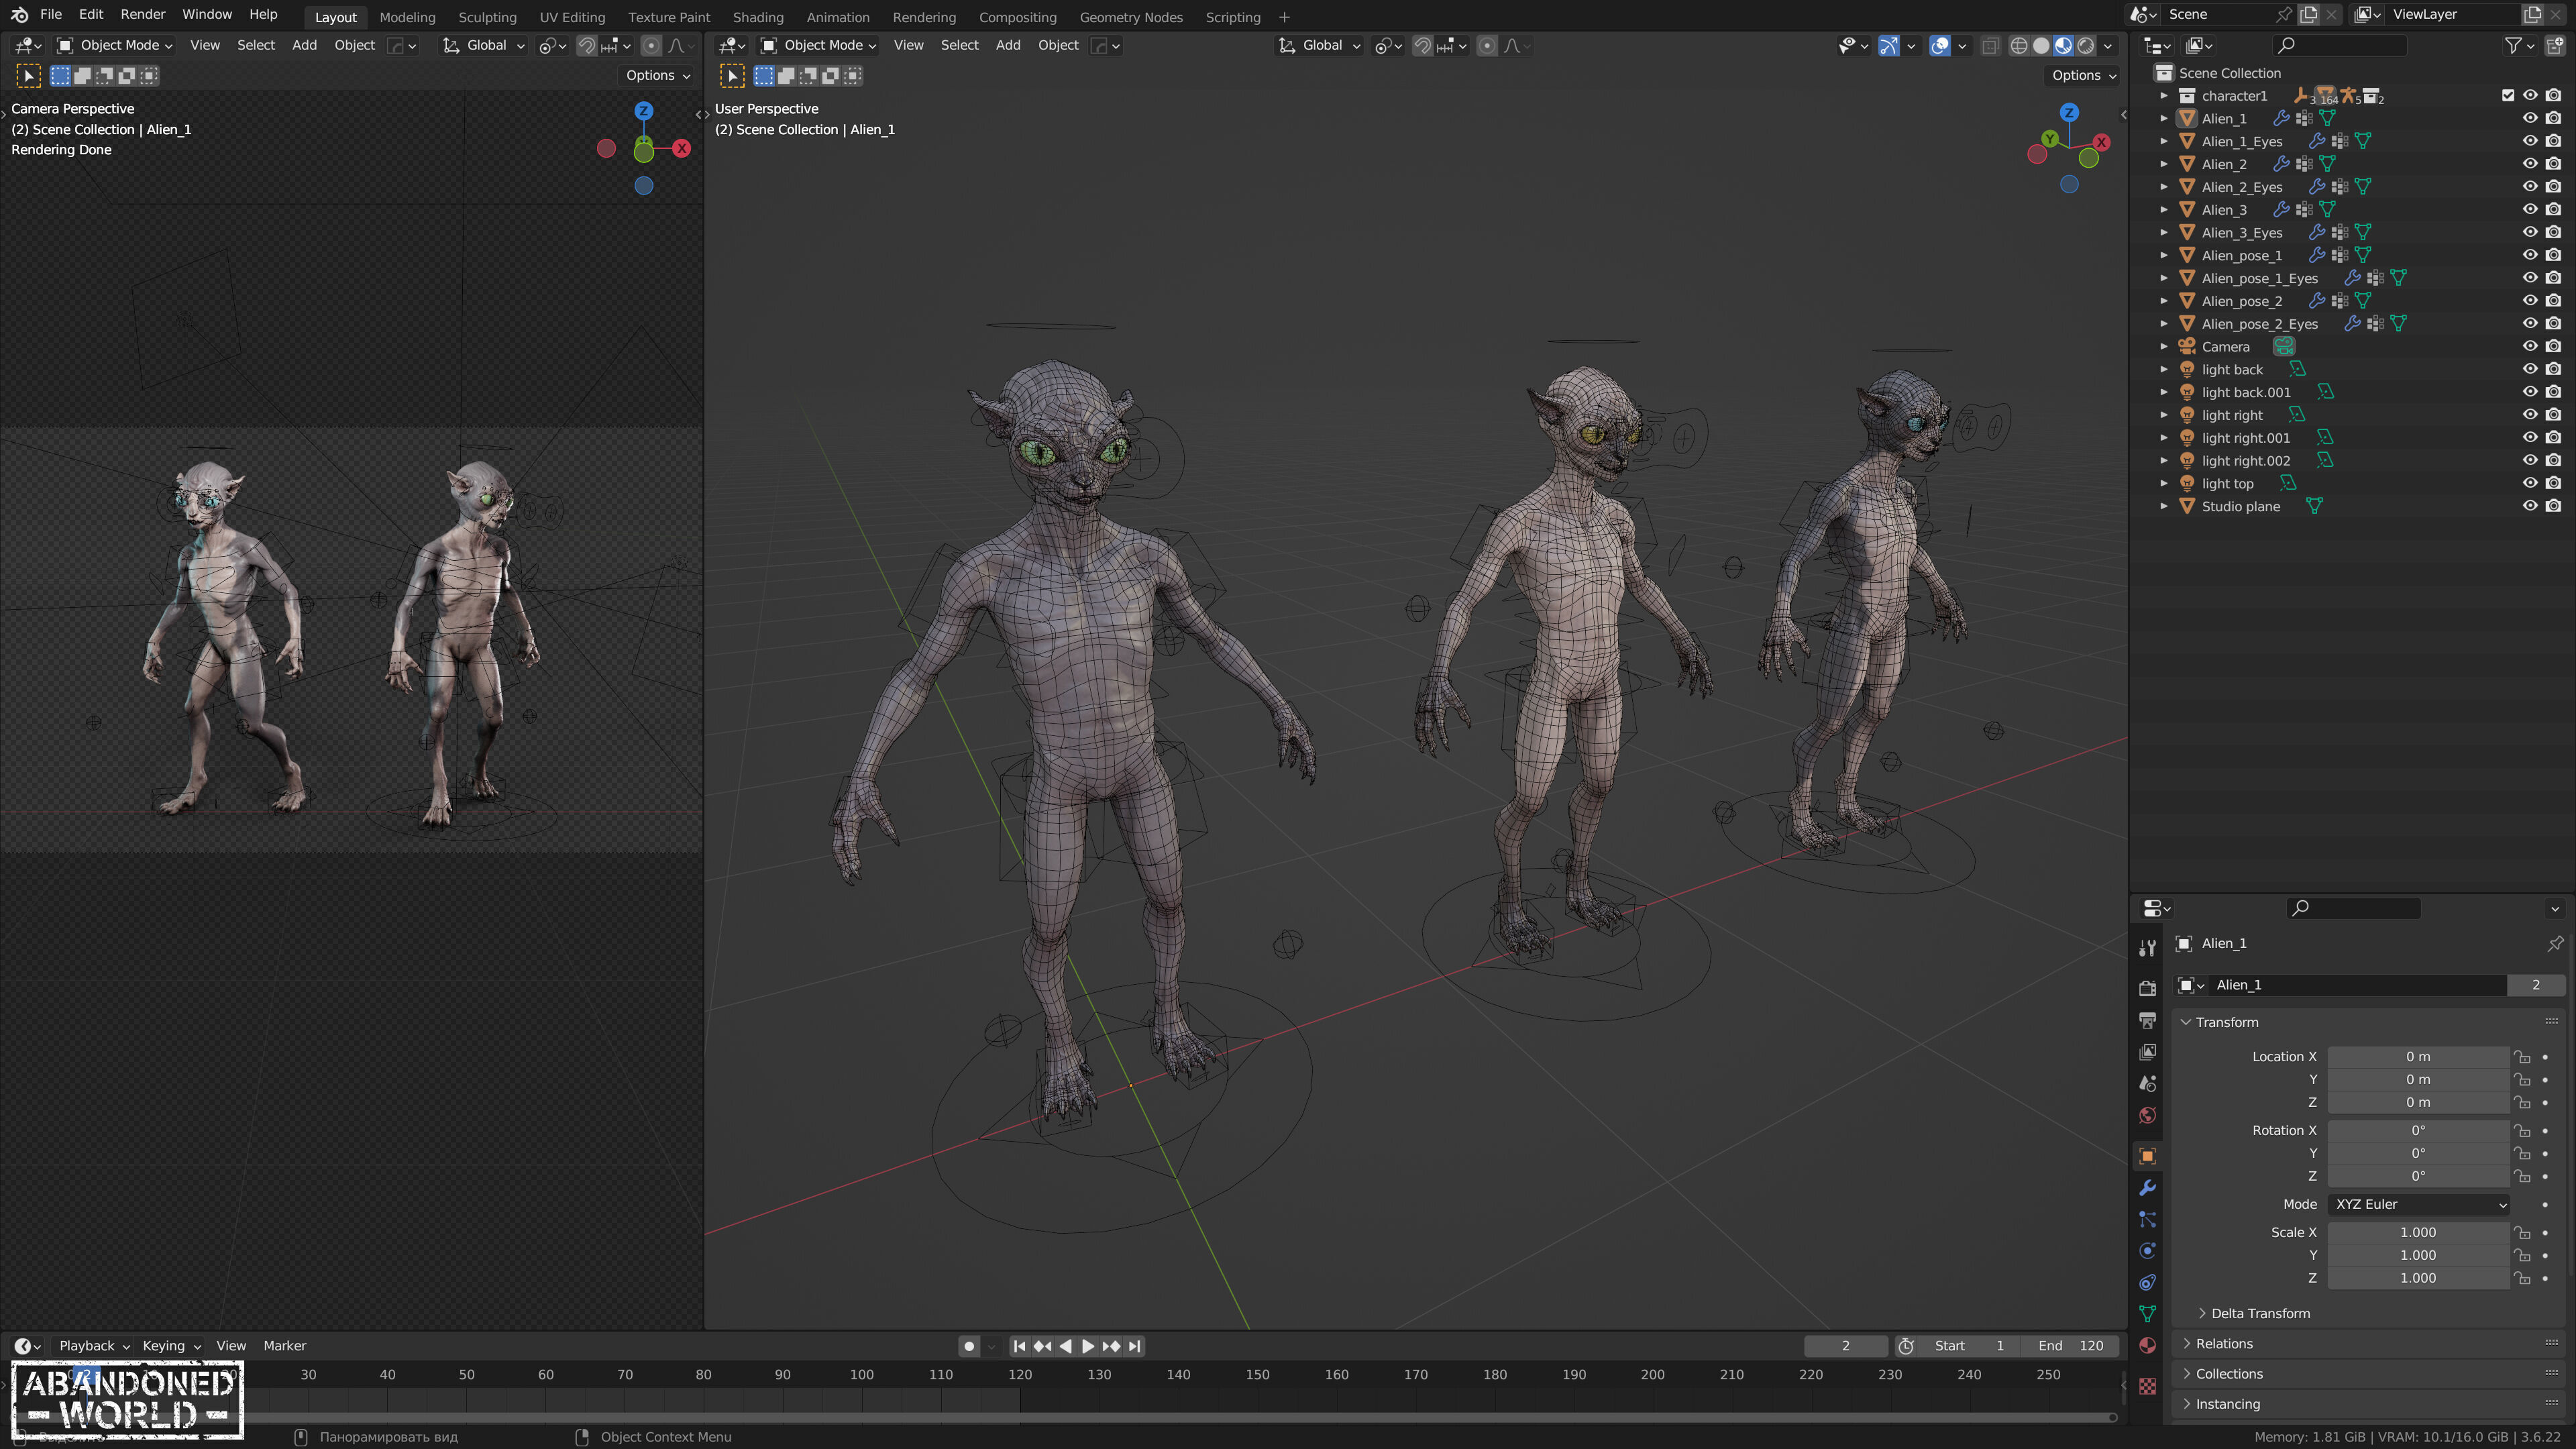
Task: Click the End frame field
Action: [2070, 1346]
